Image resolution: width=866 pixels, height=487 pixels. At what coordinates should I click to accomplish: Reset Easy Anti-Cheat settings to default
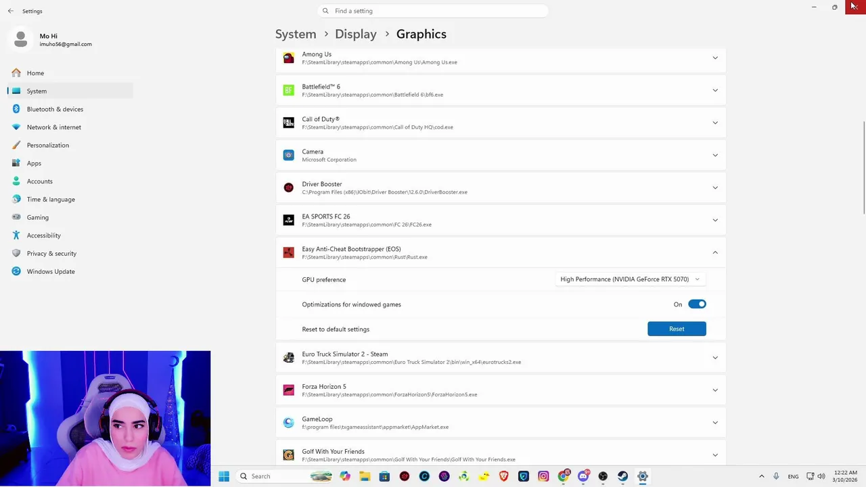(x=677, y=329)
